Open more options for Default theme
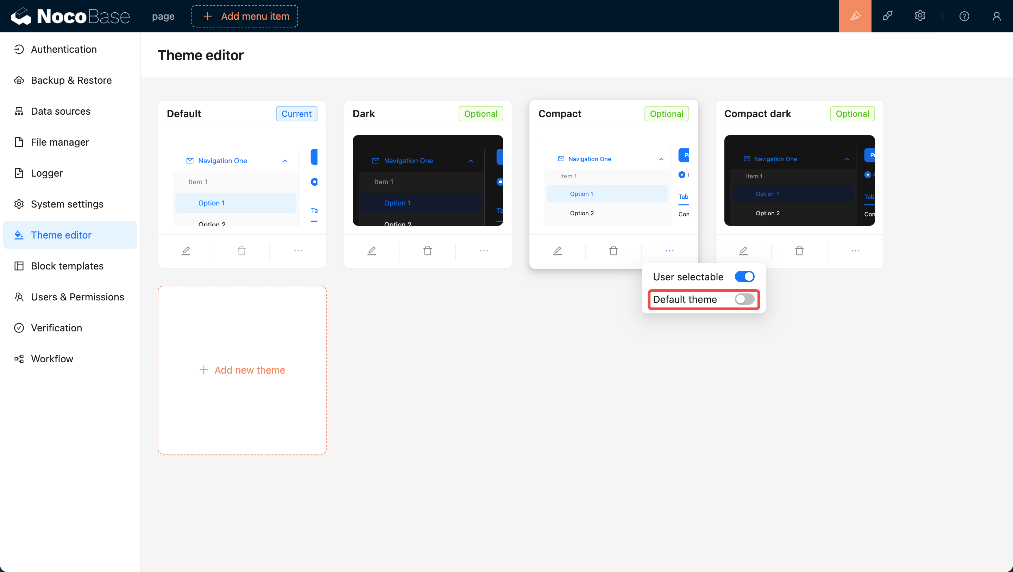1013x572 pixels. point(298,251)
